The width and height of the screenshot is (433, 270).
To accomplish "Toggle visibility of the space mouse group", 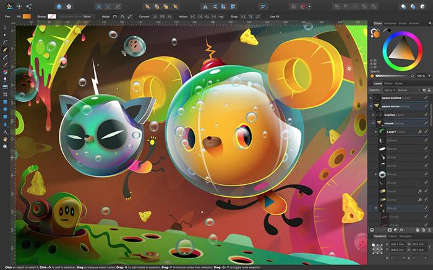I will [x=426, y=106].
